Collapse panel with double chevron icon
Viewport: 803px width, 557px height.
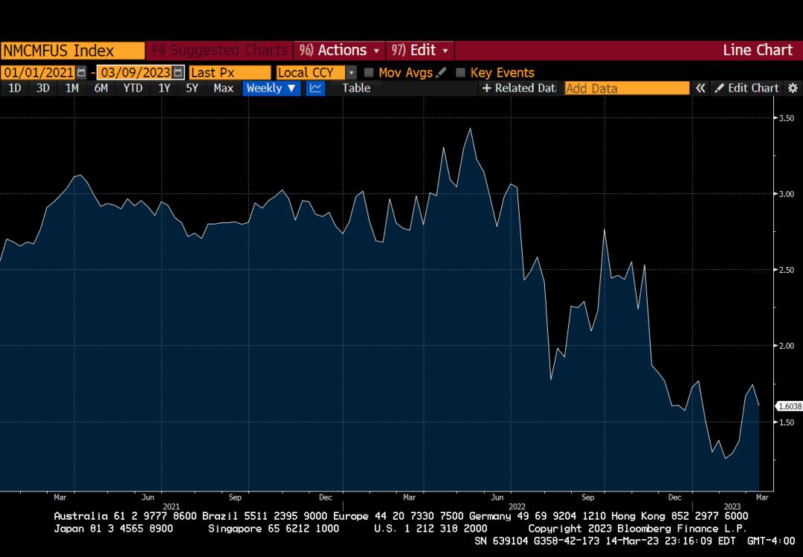[x=700, y=88]
